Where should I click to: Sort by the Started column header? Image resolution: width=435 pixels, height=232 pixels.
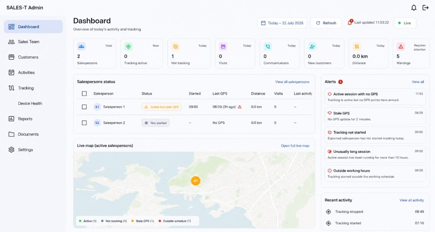(195, 94)
